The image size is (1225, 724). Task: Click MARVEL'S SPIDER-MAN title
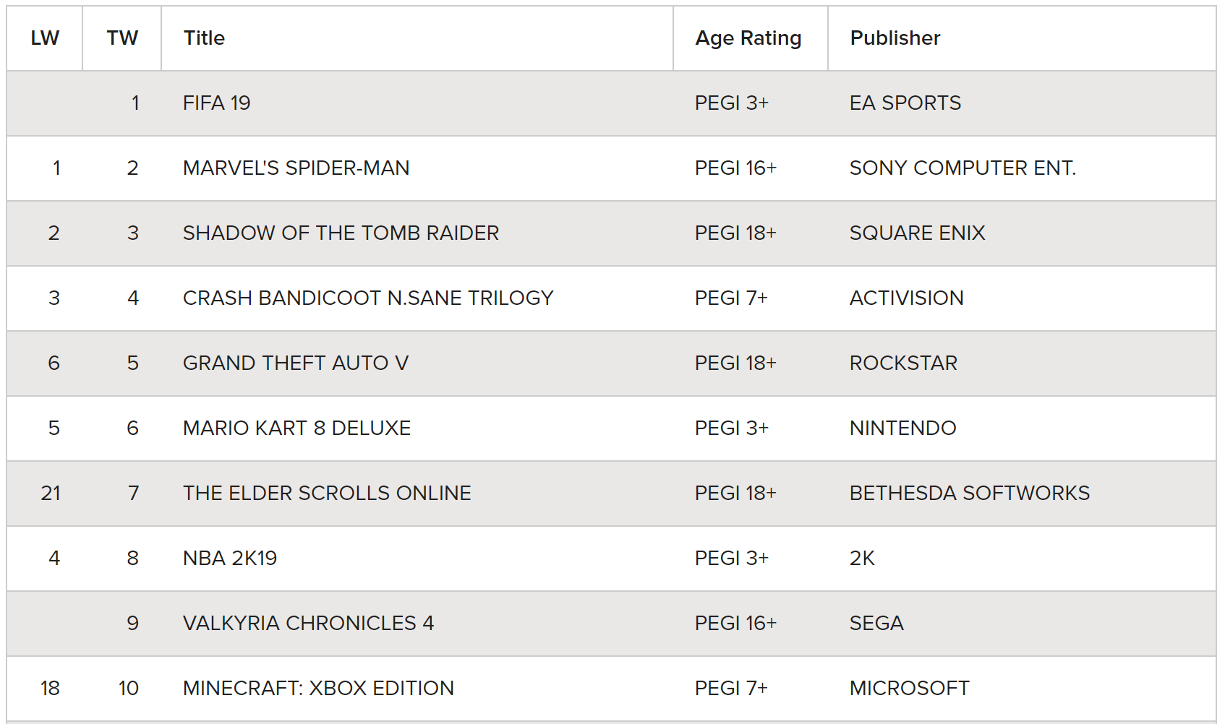point(296,168)
